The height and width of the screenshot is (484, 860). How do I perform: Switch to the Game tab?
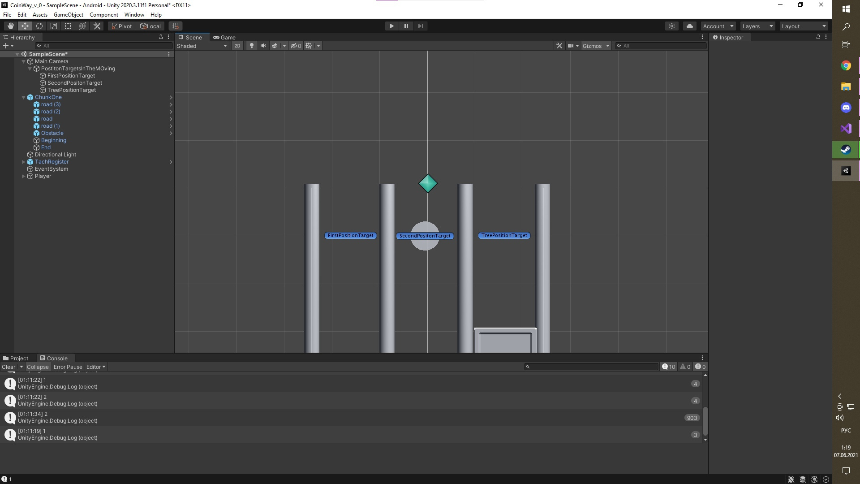pos(224,37)
